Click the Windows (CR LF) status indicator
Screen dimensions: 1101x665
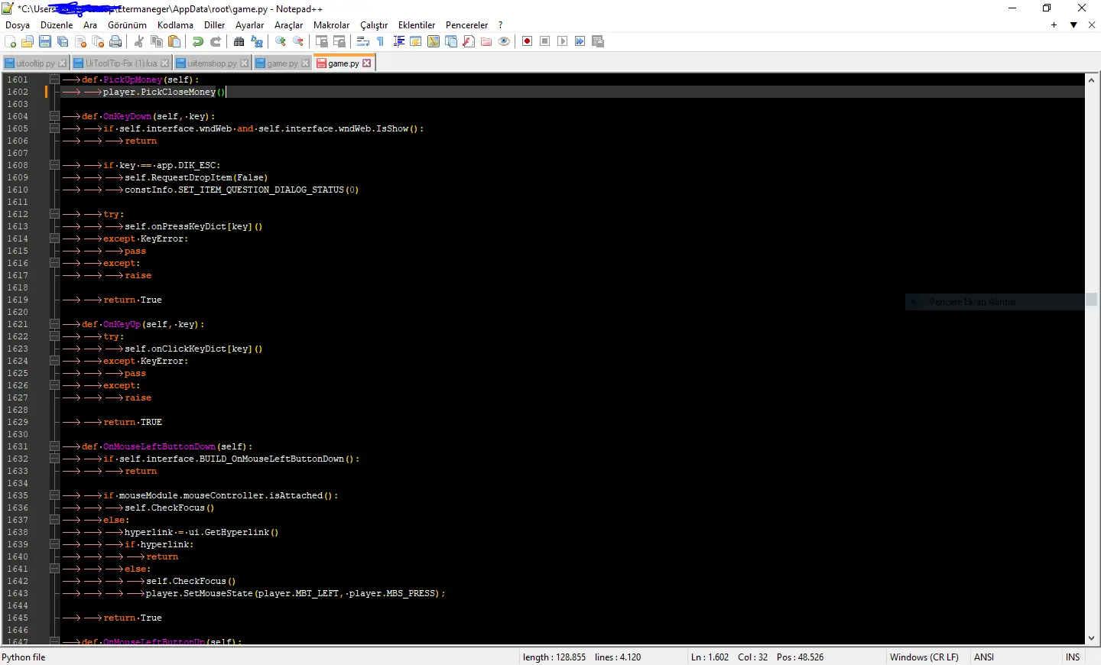[924, 657]
